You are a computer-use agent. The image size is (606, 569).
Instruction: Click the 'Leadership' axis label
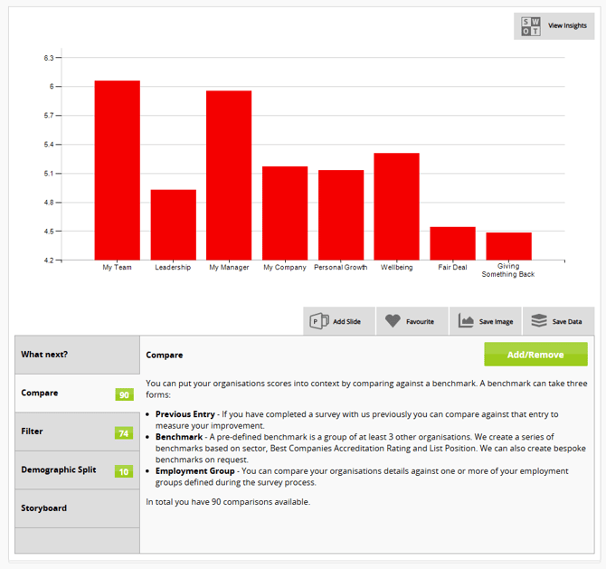pos(173,267)
